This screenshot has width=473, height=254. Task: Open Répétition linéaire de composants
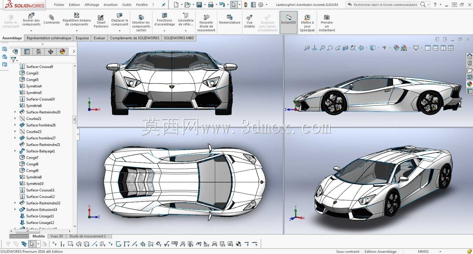77,19
